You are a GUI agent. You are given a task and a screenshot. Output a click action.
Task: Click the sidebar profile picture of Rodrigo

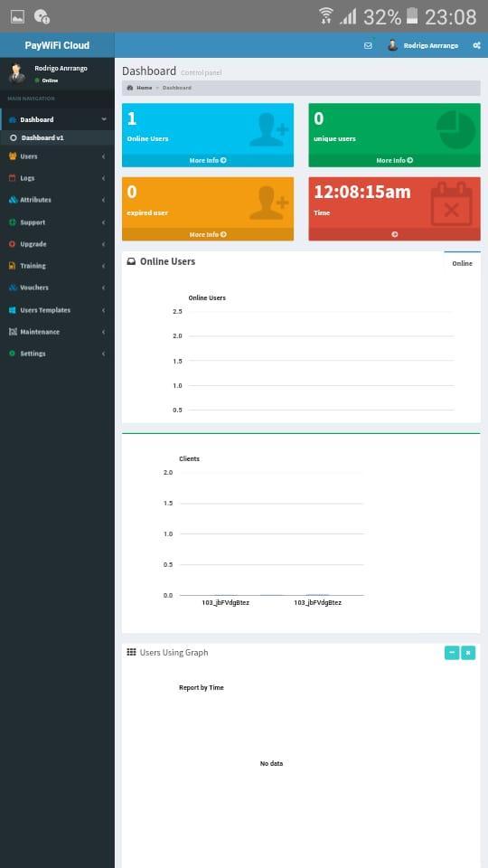coord(16,72)
